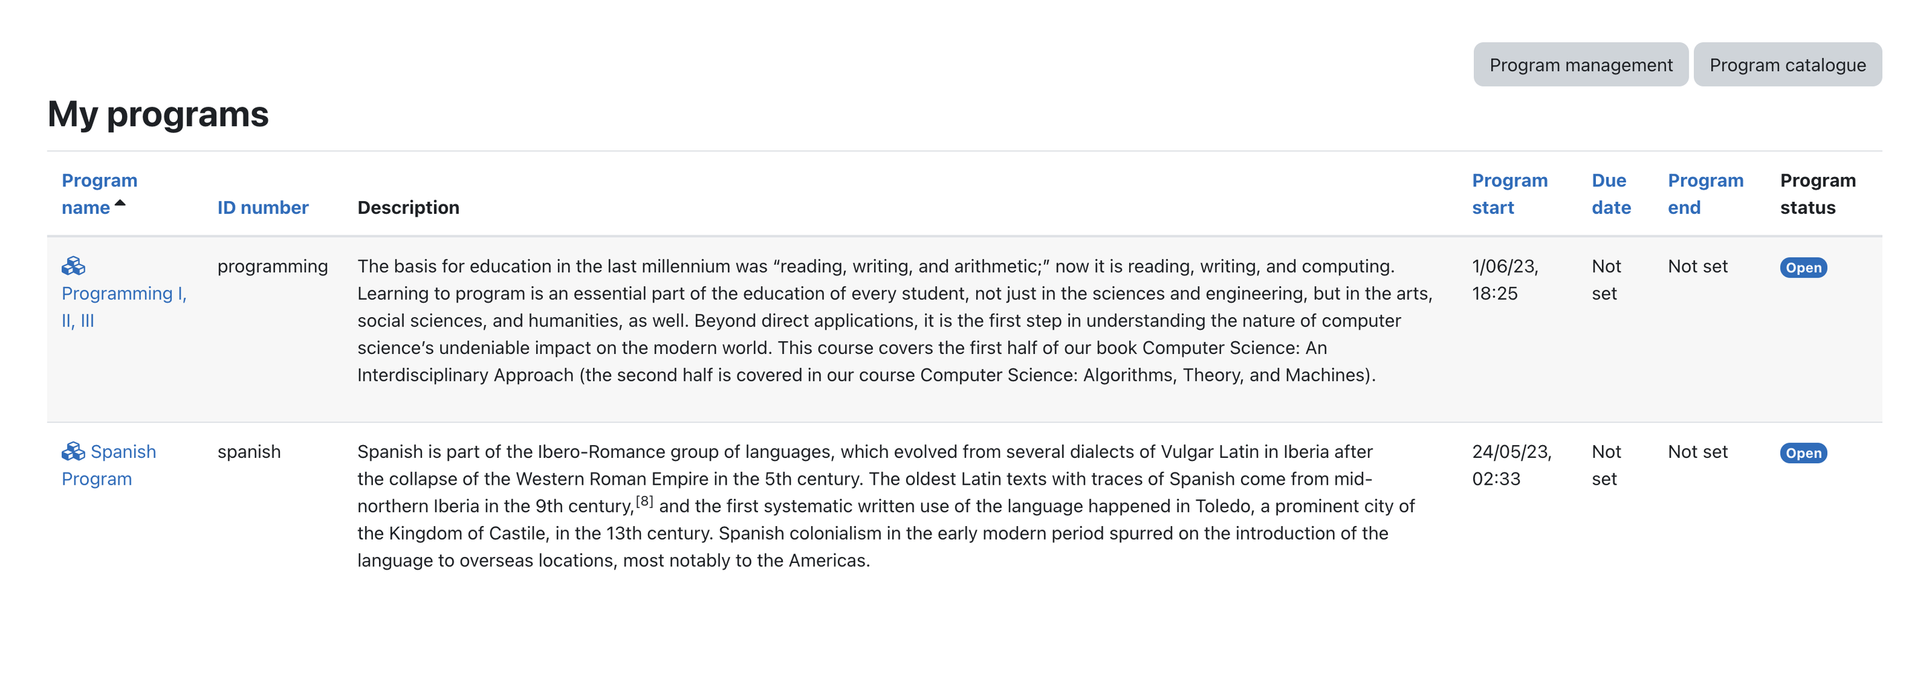Click the Open status badge for Programming
This screenshot has width=1932, height=685.
(1803, 267)
